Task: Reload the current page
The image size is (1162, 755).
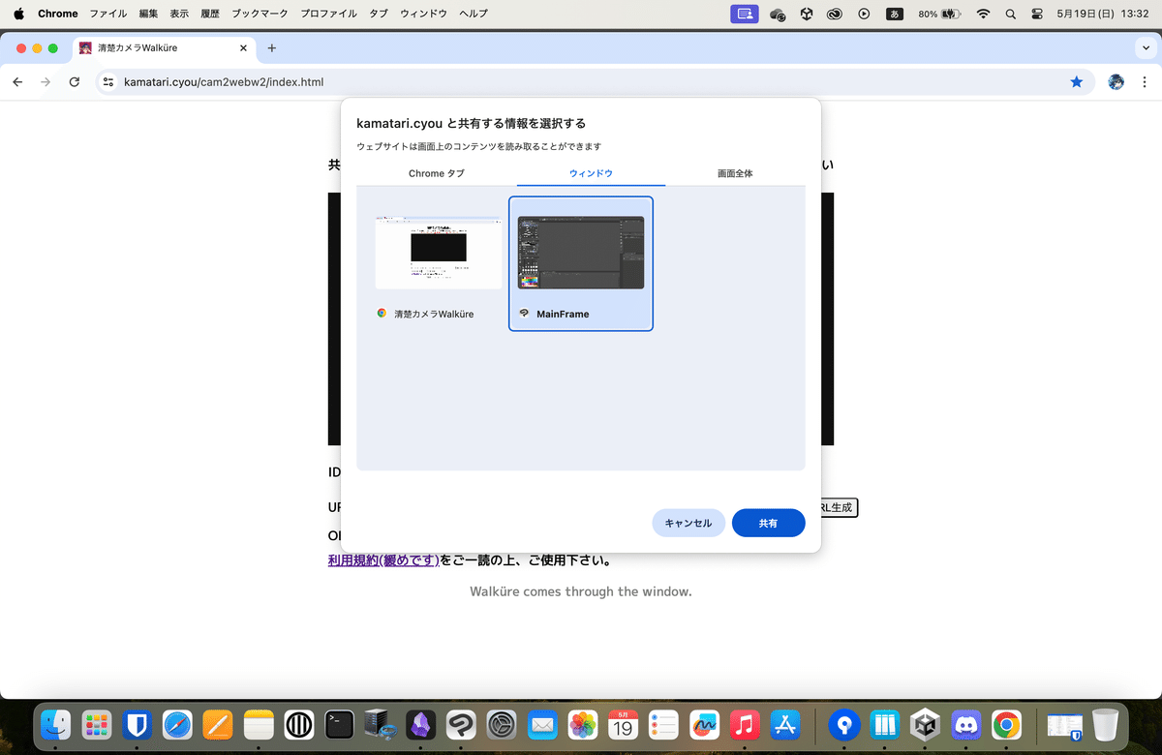Action: pyautogui.click(x=75, y=82)
